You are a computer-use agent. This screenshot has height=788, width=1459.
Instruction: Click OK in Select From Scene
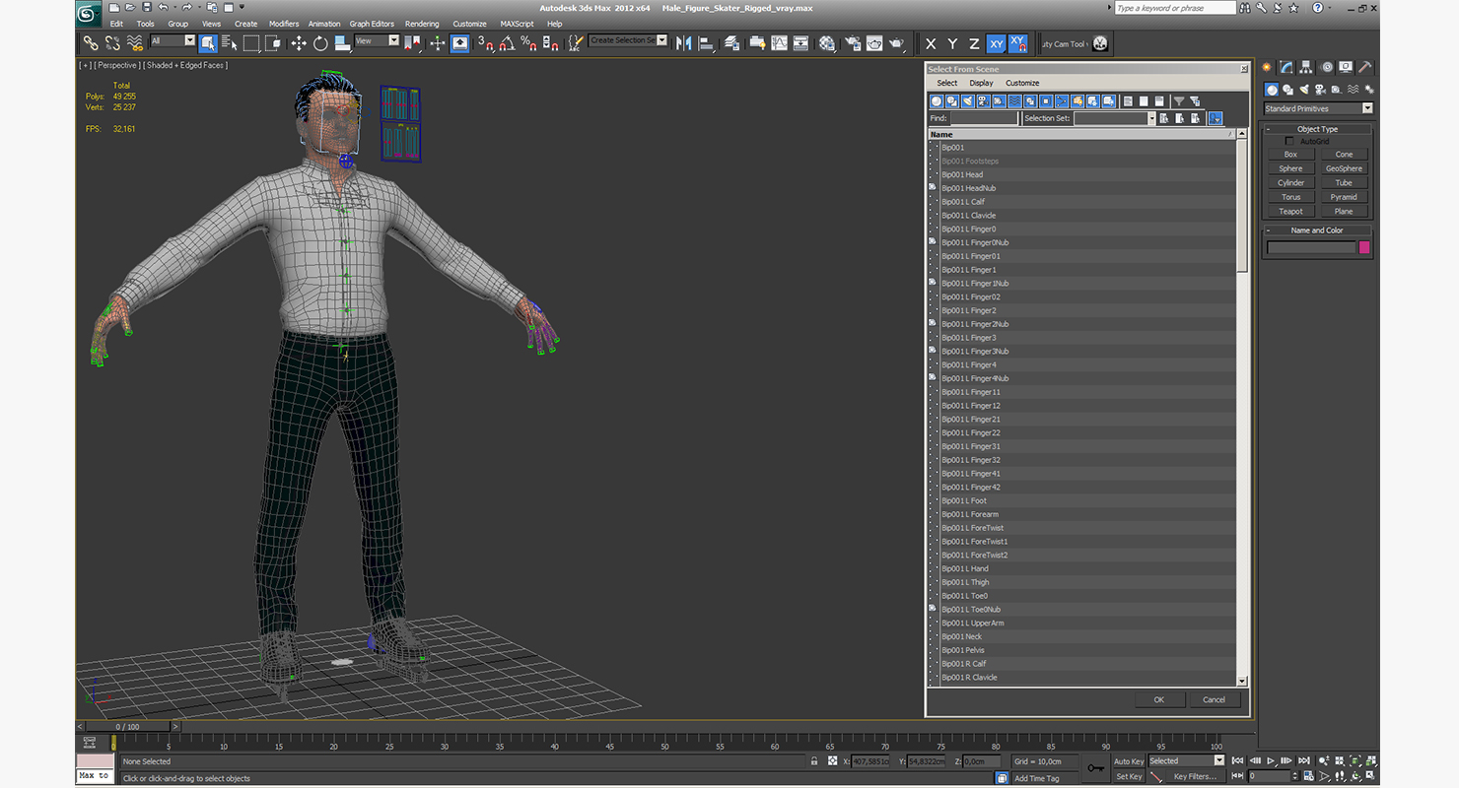1158,699
